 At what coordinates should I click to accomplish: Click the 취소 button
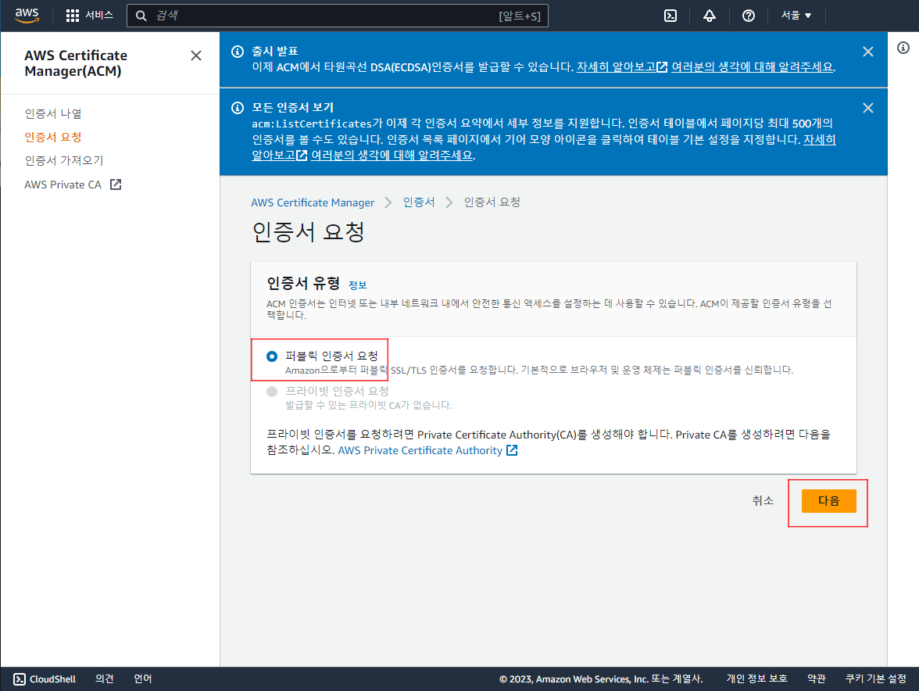point(763,500)
